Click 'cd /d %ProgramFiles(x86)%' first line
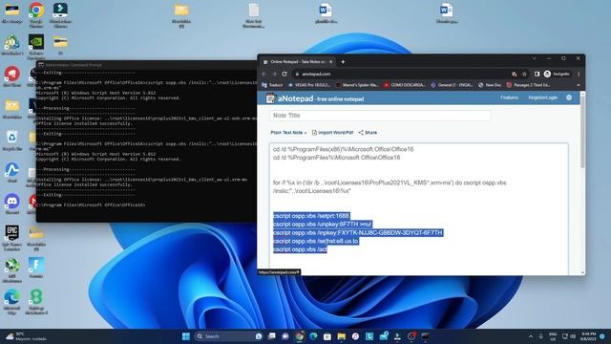 (x=344, y=149)
